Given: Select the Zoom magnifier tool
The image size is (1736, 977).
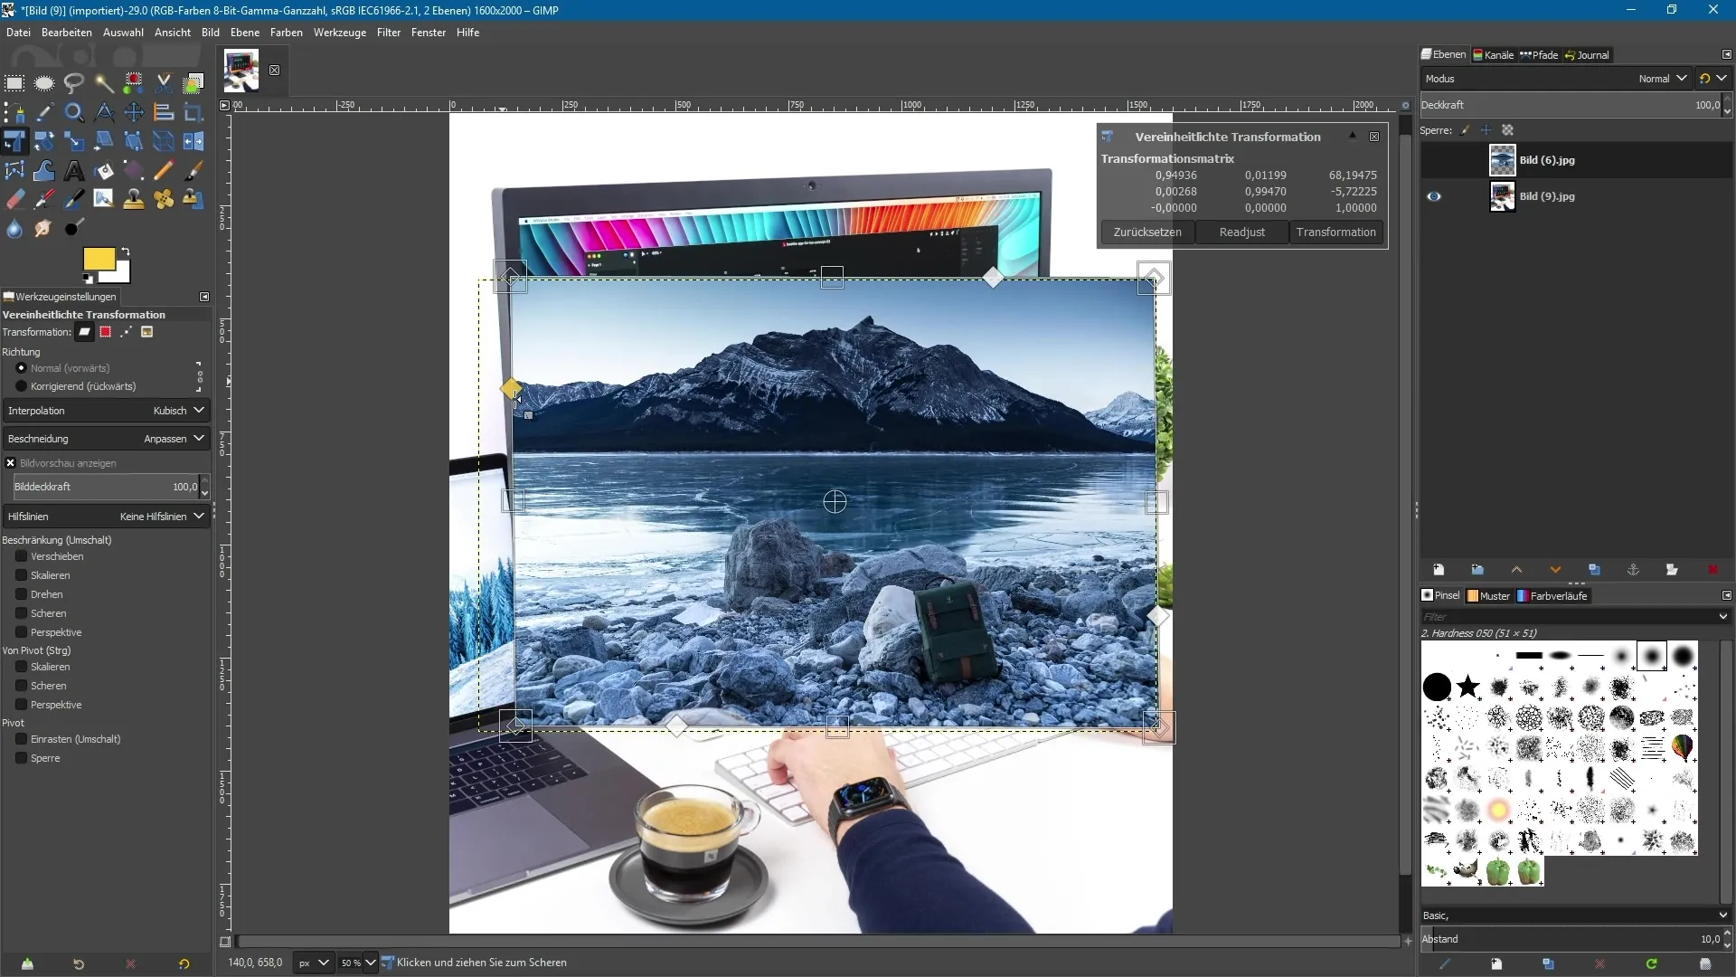Looking at the screenshot, I should coord(74,112).
